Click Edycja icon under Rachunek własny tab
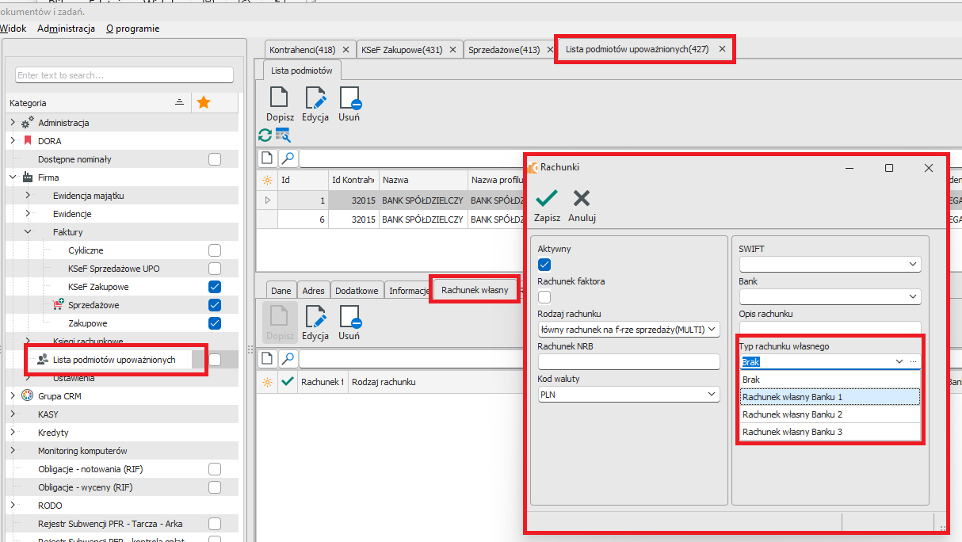Viewport: 962px width, 542px height. tap(315, 316)
